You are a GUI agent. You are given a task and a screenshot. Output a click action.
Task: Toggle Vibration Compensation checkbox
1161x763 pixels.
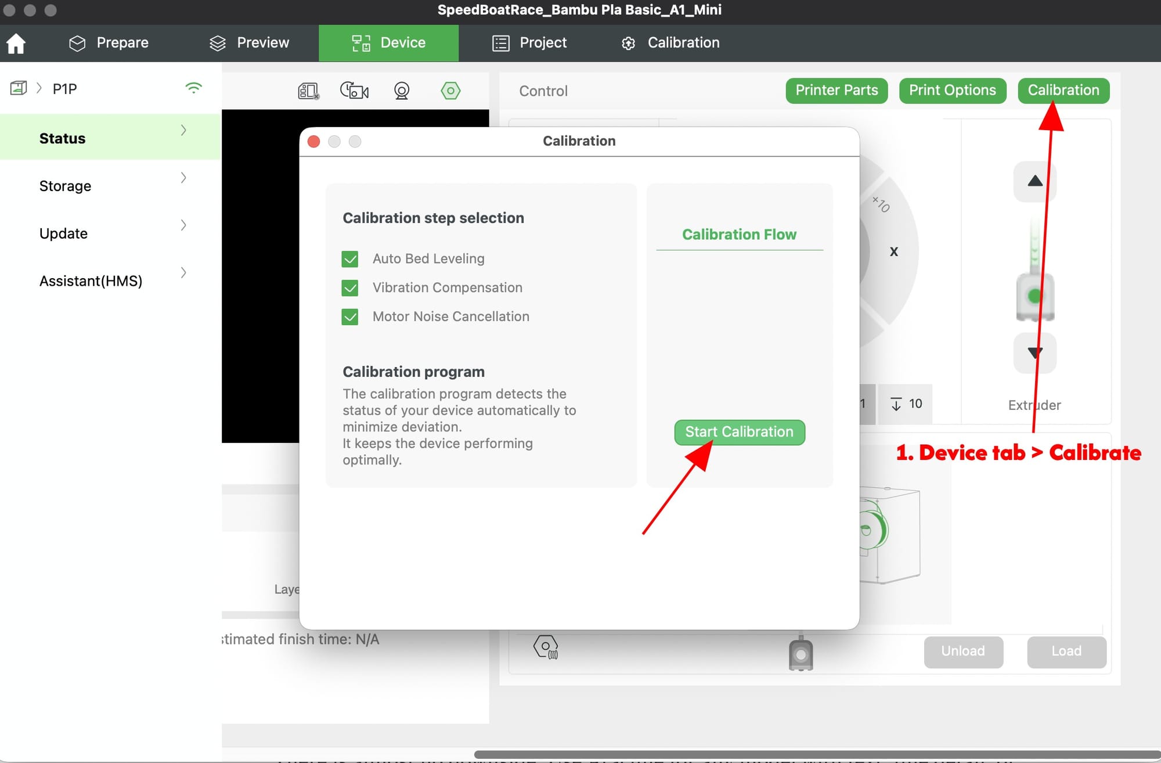click(350, 288)
